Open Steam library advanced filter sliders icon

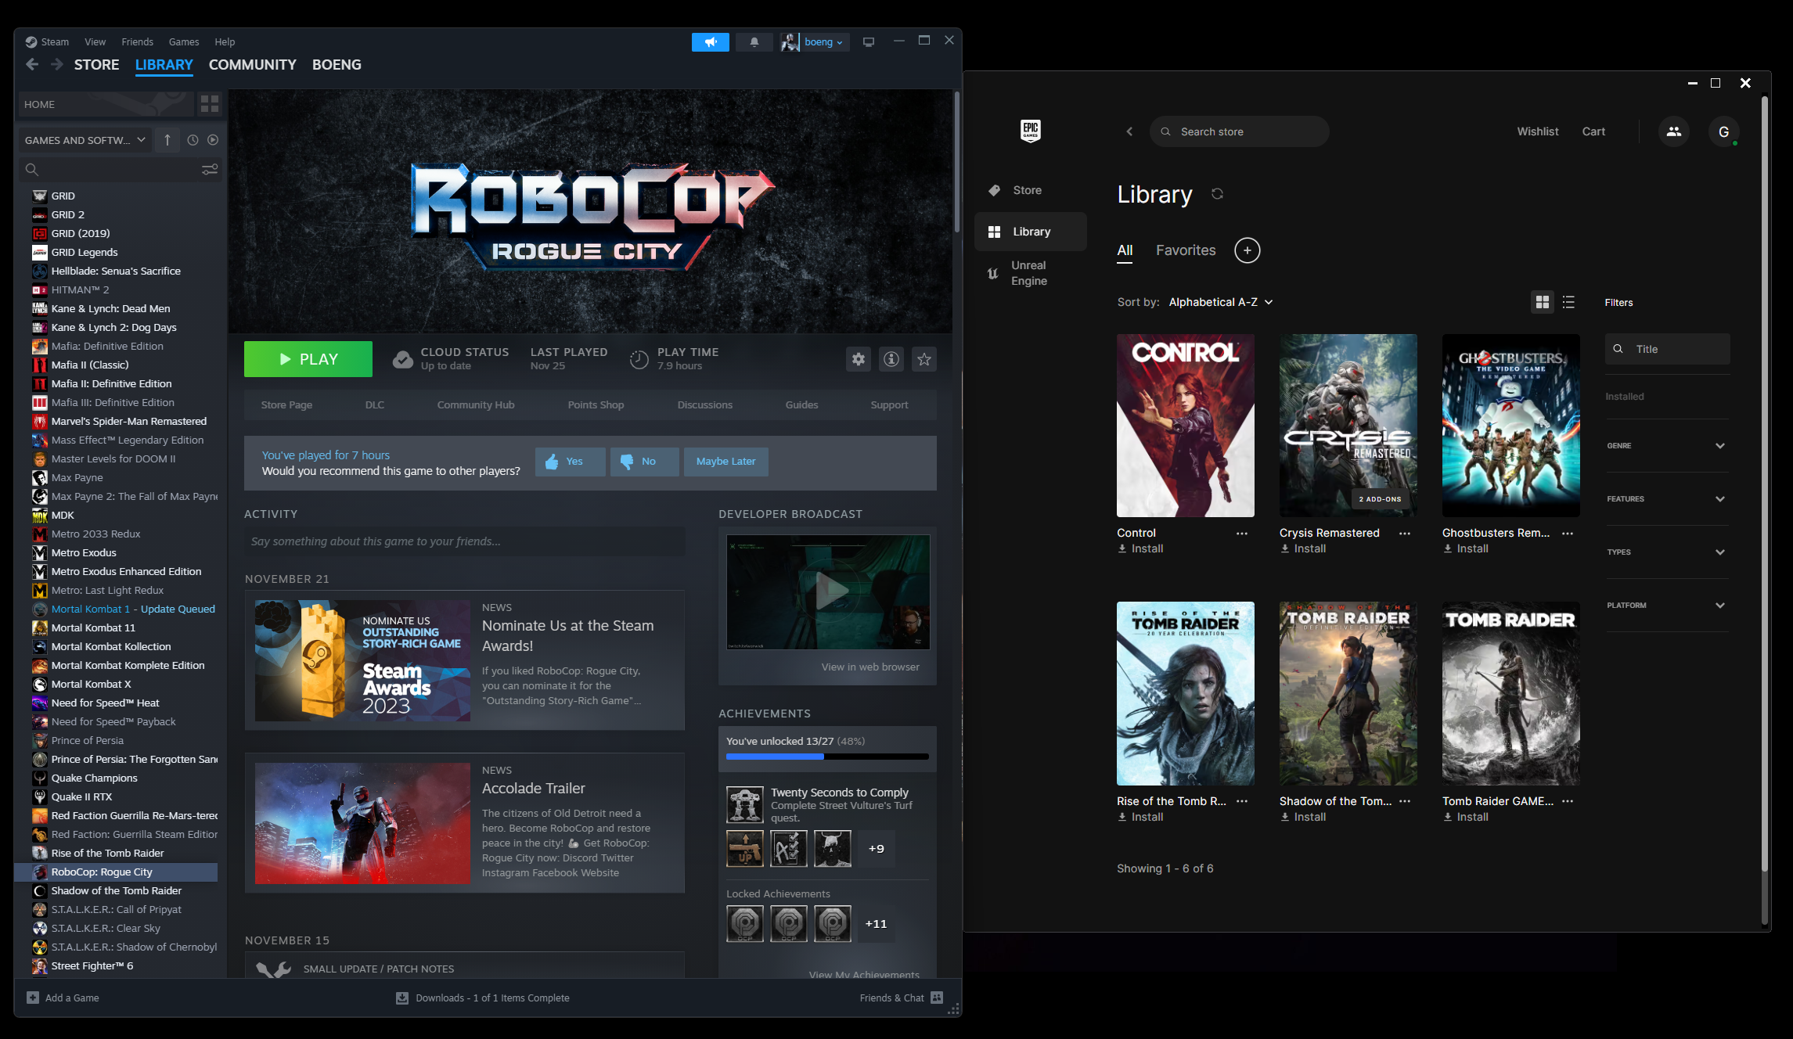click(x=210, y=169)
